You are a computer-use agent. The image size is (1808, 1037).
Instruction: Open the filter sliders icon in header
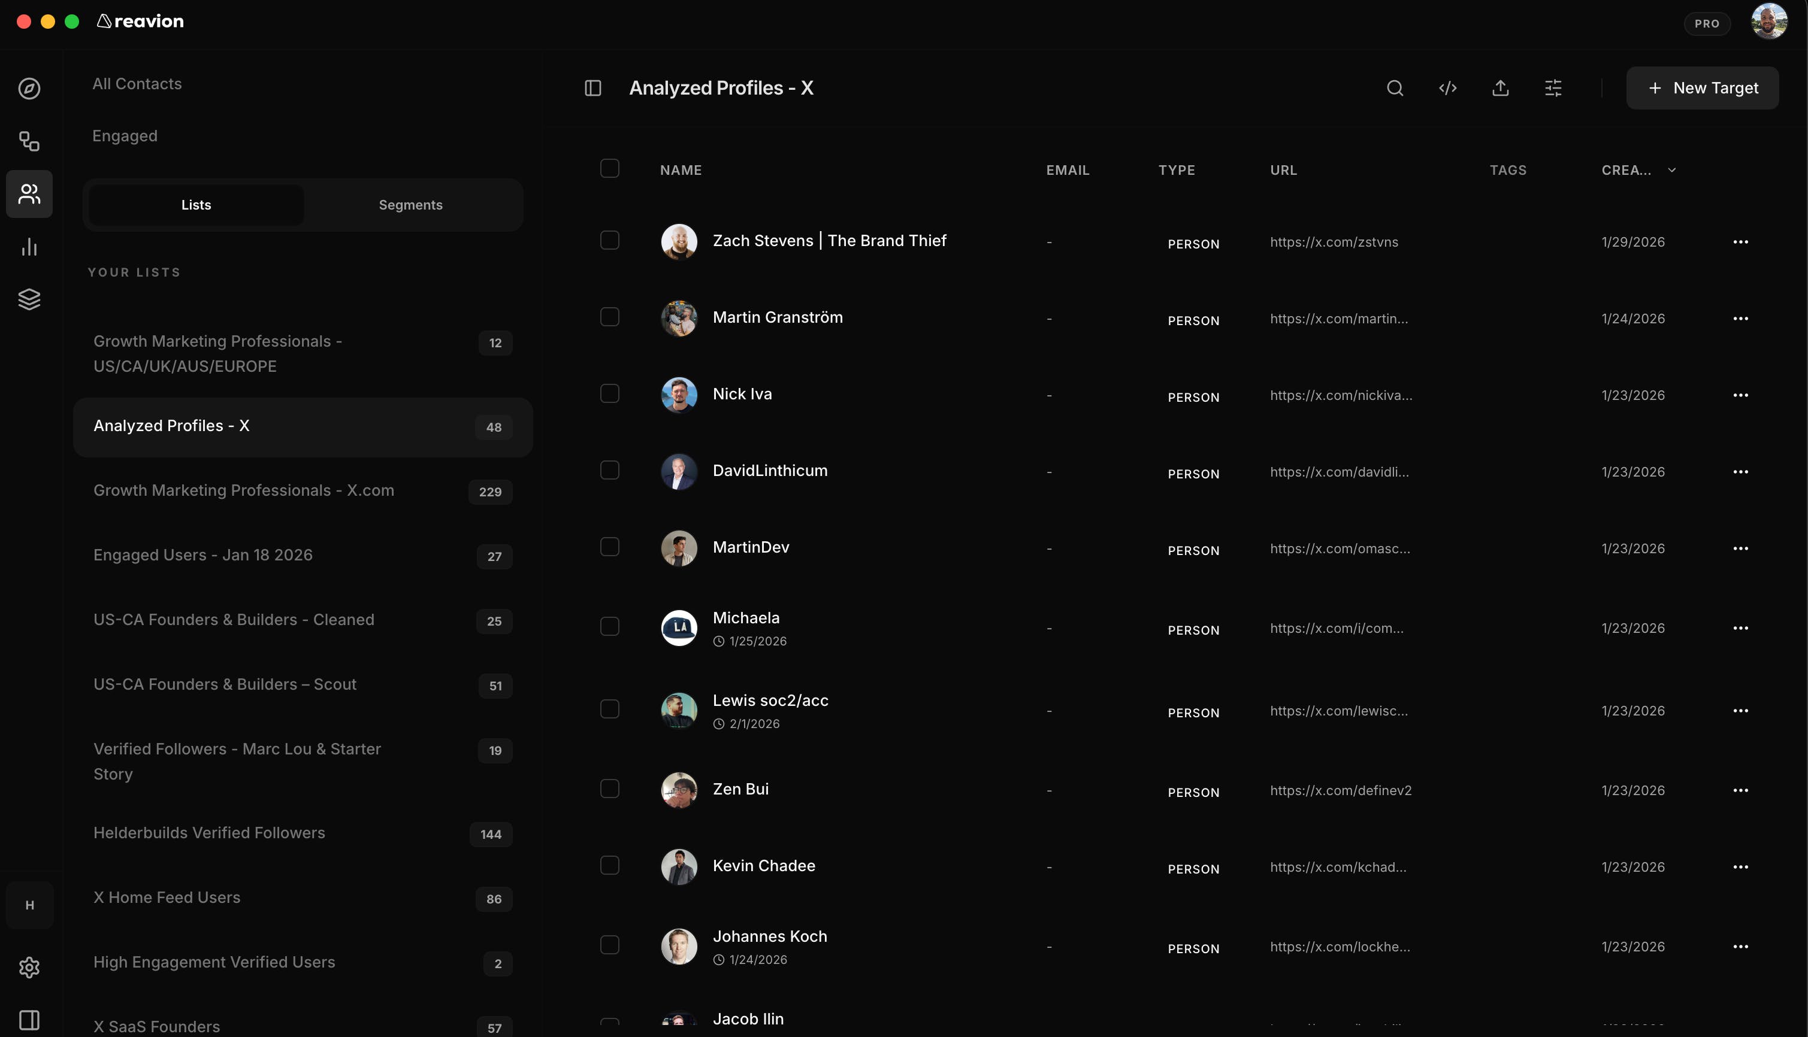pos(1553,89)
